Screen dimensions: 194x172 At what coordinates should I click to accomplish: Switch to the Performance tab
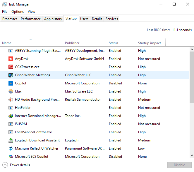pos(31,19)
